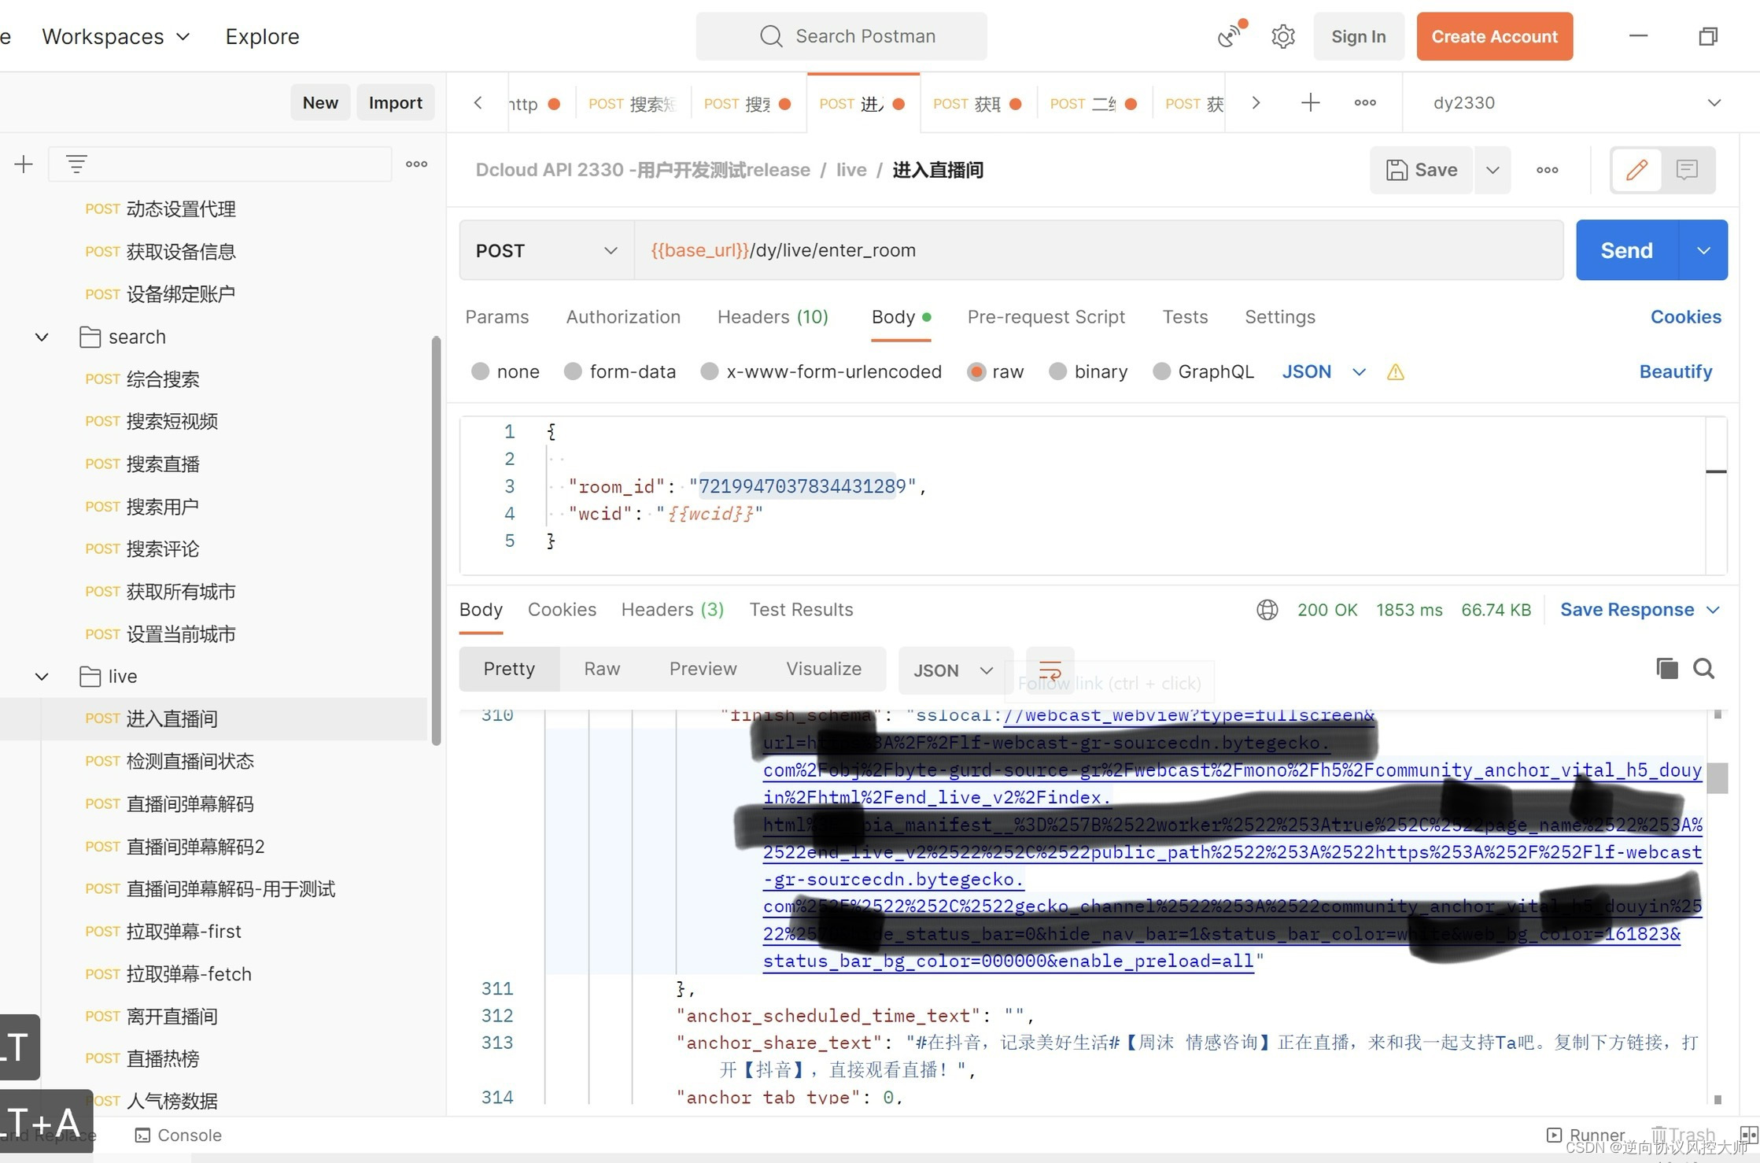Click the response body scrollbar thumb

coord(1718,778)
